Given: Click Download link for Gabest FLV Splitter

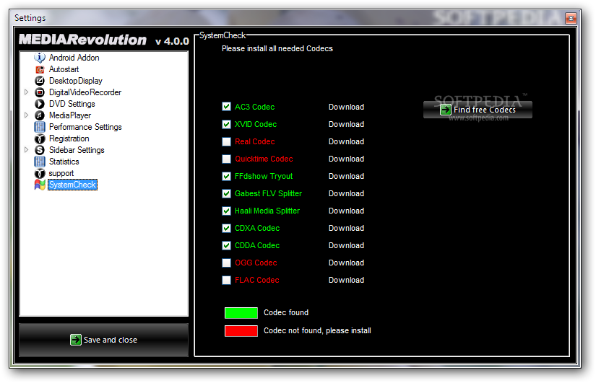Looking at the screenshot, I should [346, 193].
